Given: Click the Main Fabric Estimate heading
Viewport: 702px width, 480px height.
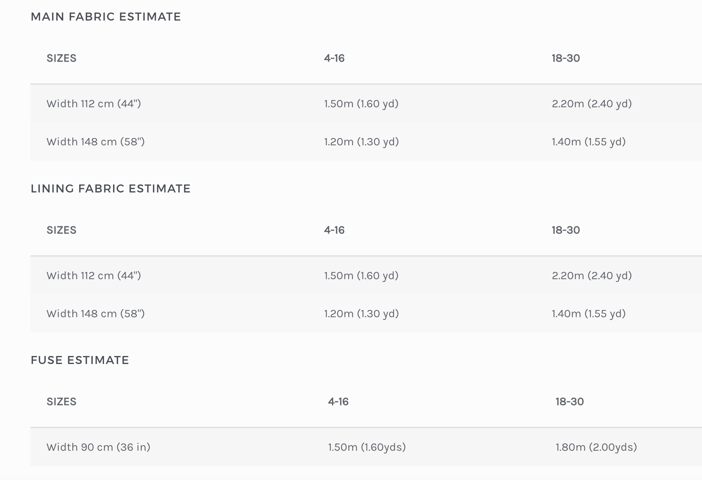Looking at the screenshot, I should point(106,17).
